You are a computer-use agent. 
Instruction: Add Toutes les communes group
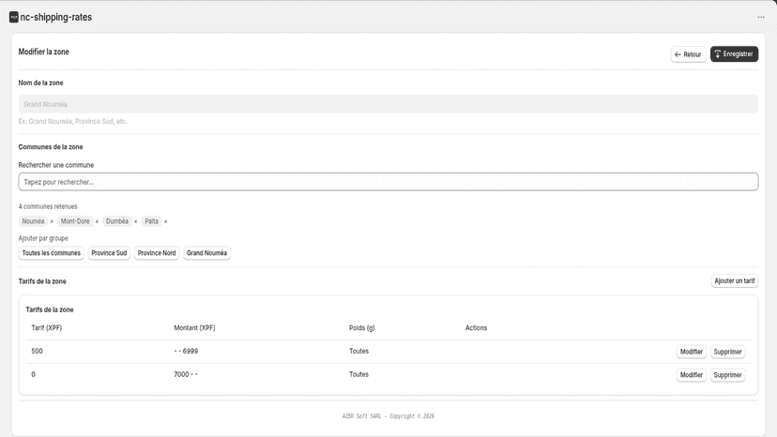pyautogui.click(x=51, y=253)
